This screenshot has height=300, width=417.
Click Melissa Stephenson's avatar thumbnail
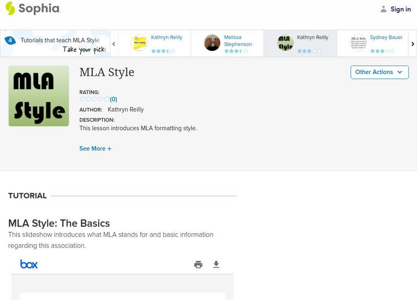point(212,43)
